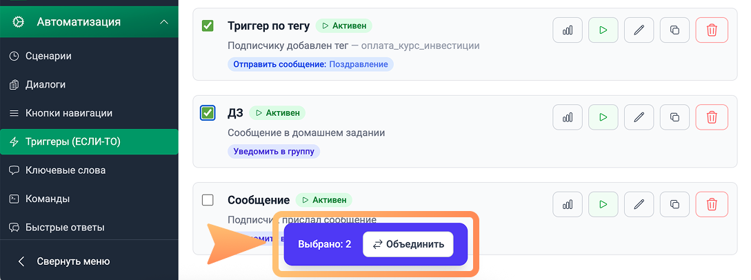
Task: Click the Уведомить в группу action tag
Action: [x=274, y=151]
